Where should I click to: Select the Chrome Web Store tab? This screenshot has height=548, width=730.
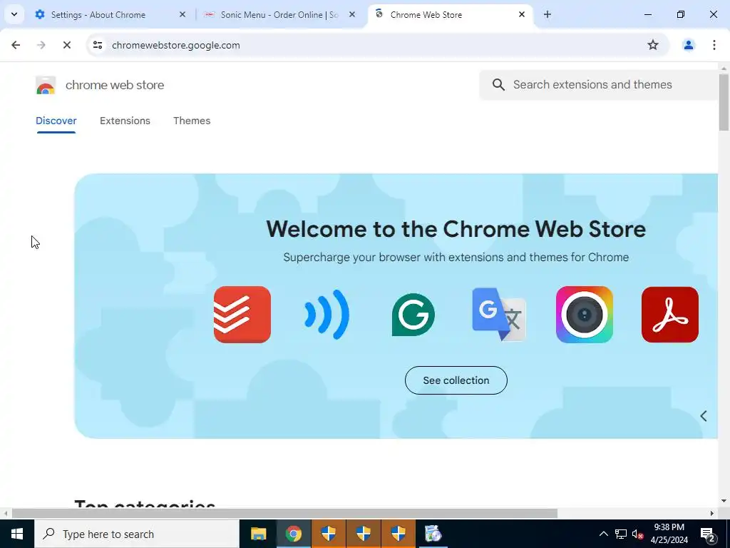pos(450,15)
